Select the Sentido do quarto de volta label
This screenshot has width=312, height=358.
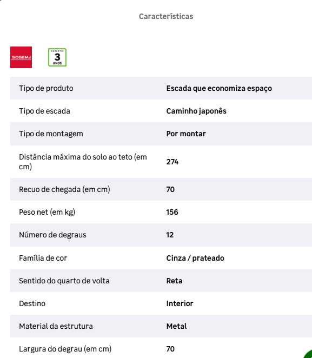coord(64,281)
